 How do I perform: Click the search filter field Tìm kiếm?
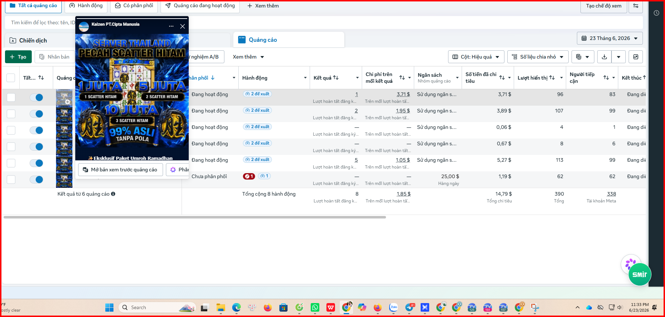324,22
